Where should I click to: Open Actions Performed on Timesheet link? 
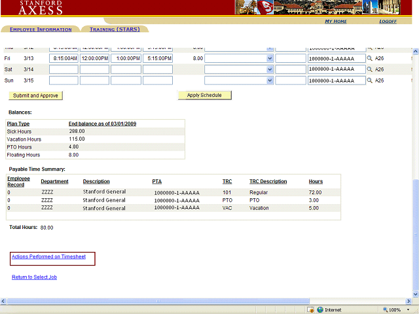click(x=48, y=257)
